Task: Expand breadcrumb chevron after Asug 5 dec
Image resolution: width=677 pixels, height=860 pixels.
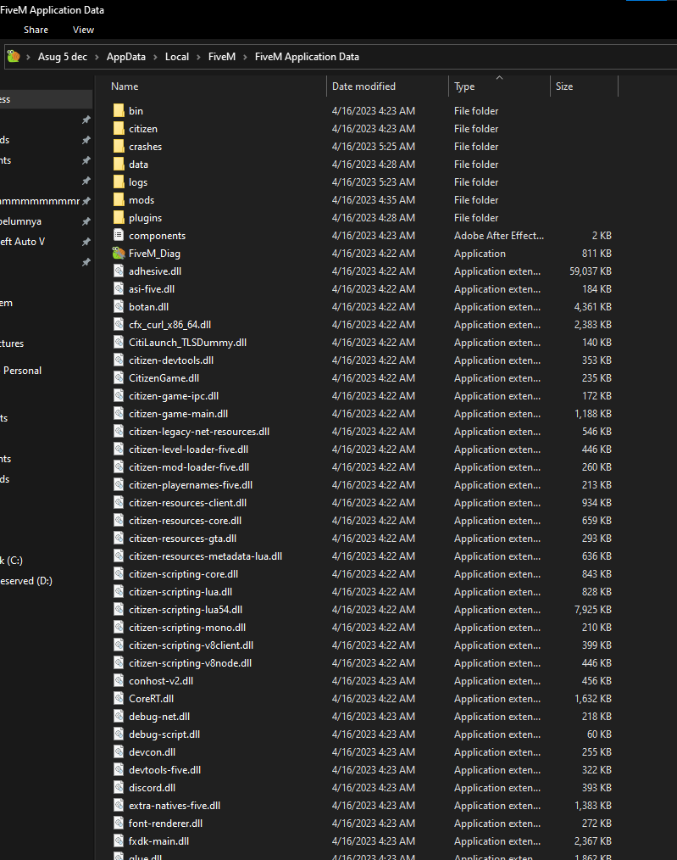Action: coord(97,57)
